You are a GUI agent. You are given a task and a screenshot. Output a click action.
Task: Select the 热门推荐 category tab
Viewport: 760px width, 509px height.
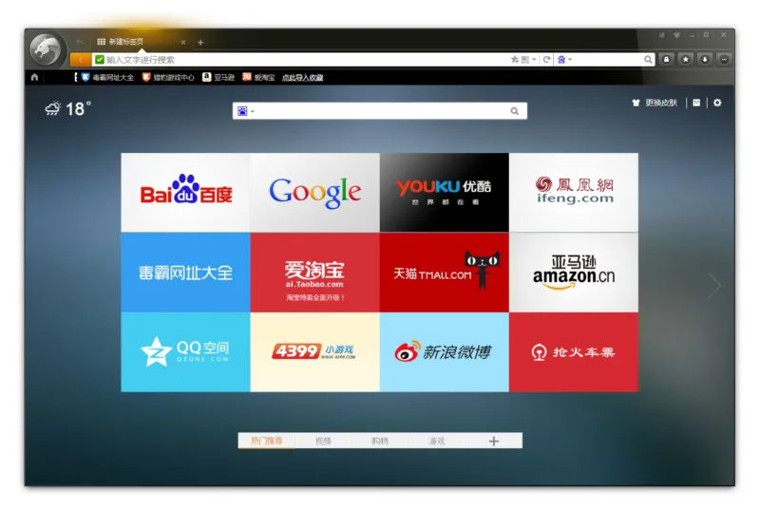click(x=266, y=441)
